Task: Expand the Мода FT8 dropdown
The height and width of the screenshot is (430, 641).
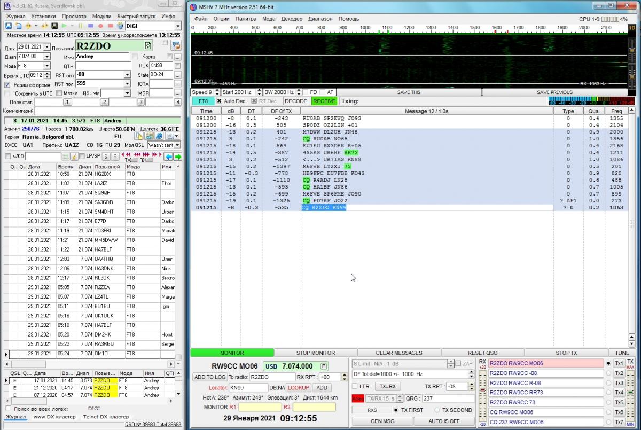Action: coord(47,66)
